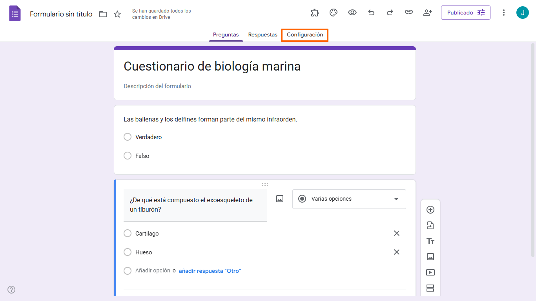Image resolution: width=536 pixels, height=301 pixels.
Task: Open the theme color palette
Action: point(333,13)
